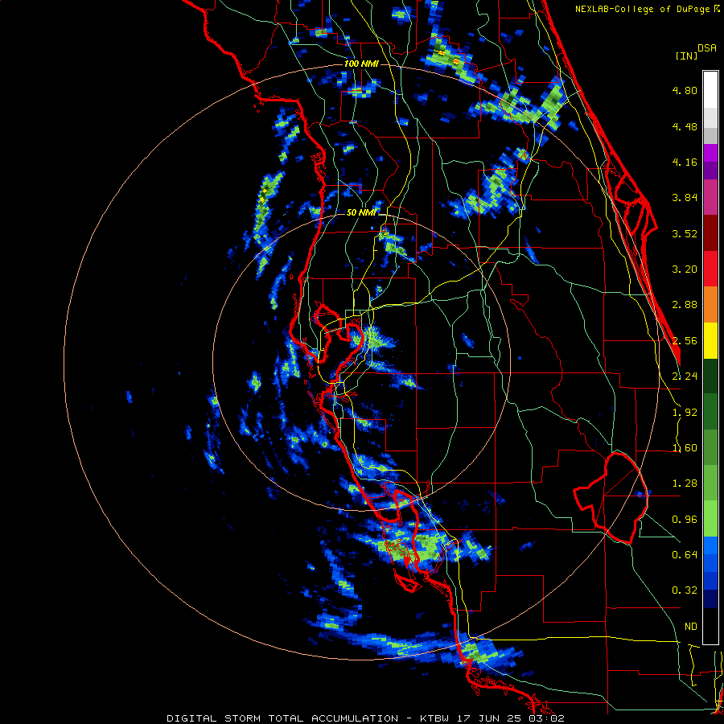Click the NEXLAB-College of DuPage credit text

644,9
